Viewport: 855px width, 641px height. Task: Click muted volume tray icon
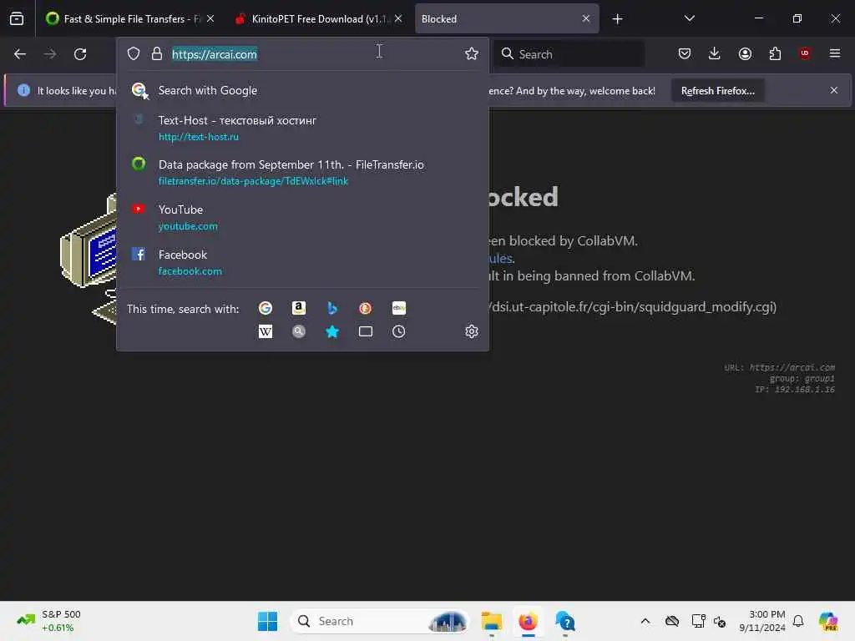[x=720, y=621]
